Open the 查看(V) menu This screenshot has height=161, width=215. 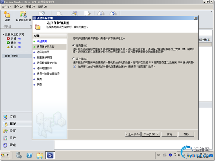pos(30,7)
